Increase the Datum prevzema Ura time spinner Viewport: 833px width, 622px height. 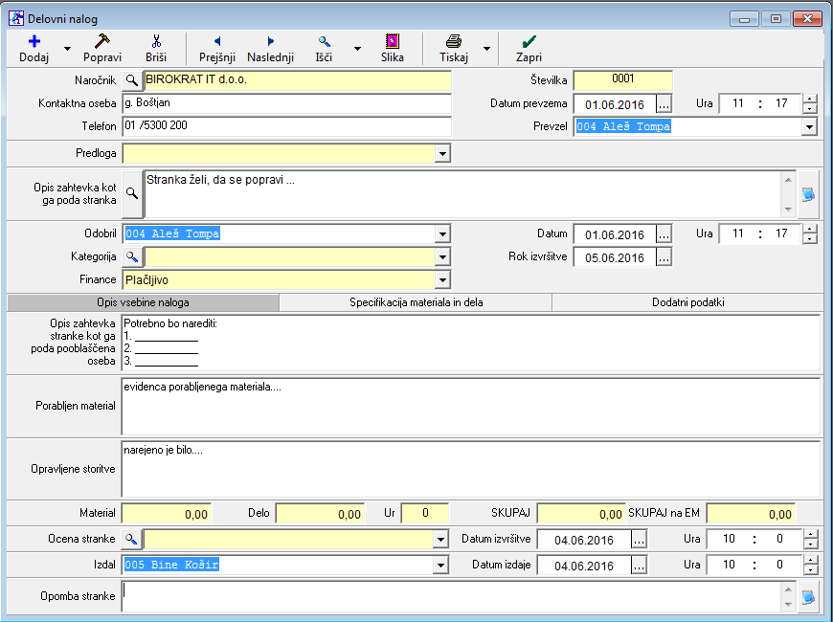pos(810,99)
